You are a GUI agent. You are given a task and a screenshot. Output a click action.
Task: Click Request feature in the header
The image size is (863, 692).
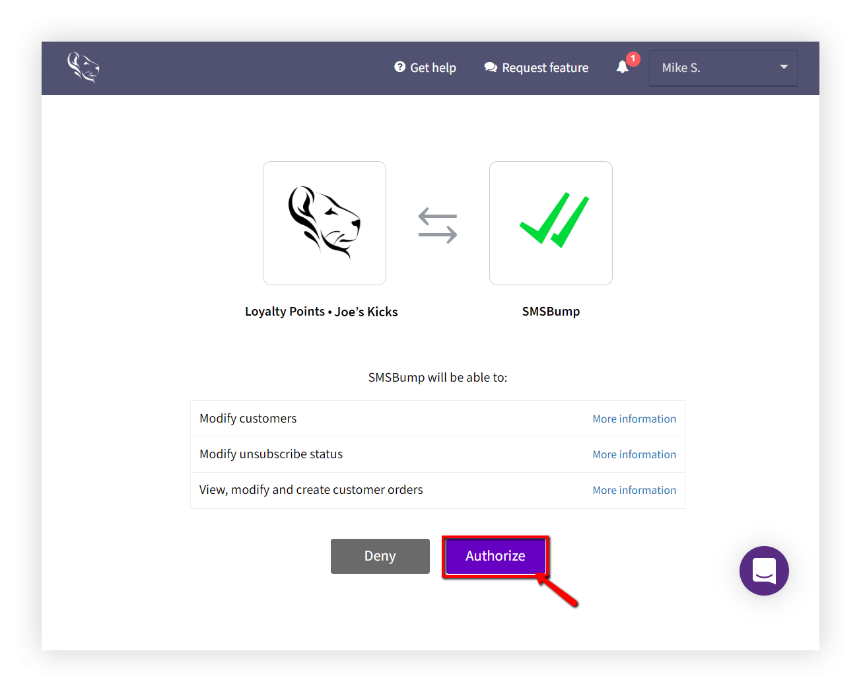pos(536,67)
